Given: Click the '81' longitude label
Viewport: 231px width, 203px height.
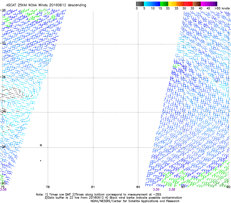Looking at the screenshot, I should pyautogui.click(x=93, y=187).
